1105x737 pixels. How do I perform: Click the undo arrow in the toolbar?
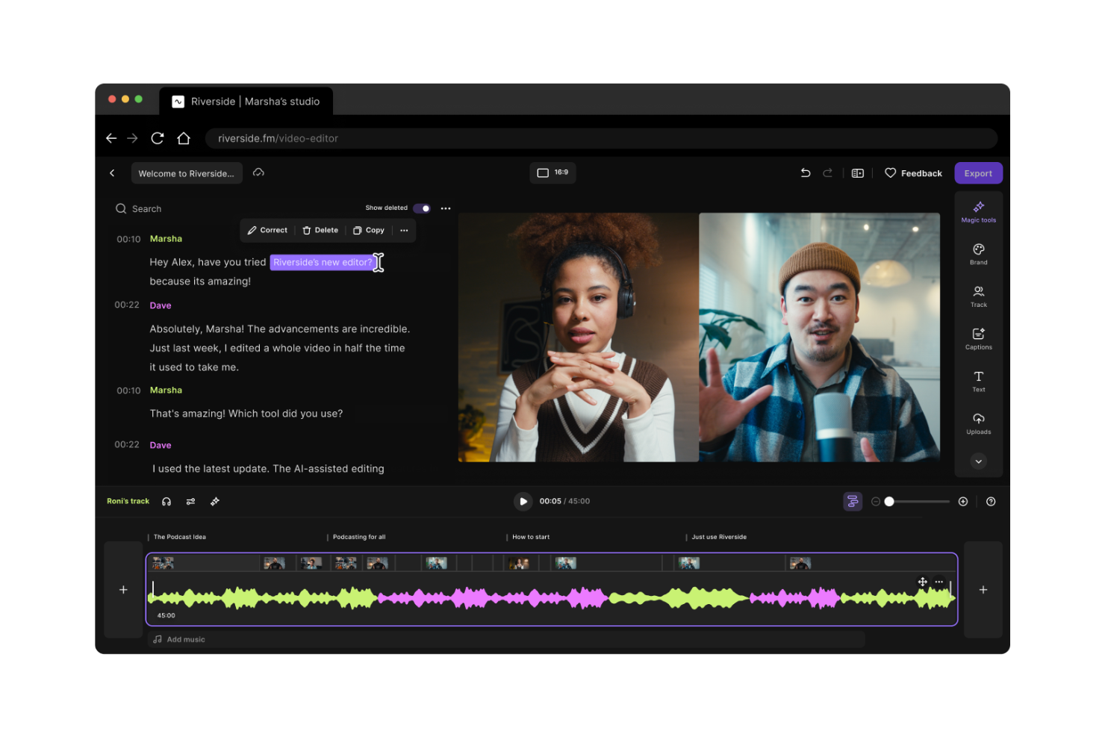pos(806,172)
